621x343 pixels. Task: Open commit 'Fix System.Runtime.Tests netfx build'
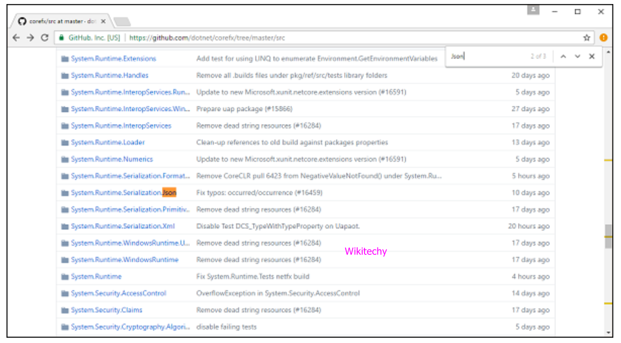(x=253, y=277)
